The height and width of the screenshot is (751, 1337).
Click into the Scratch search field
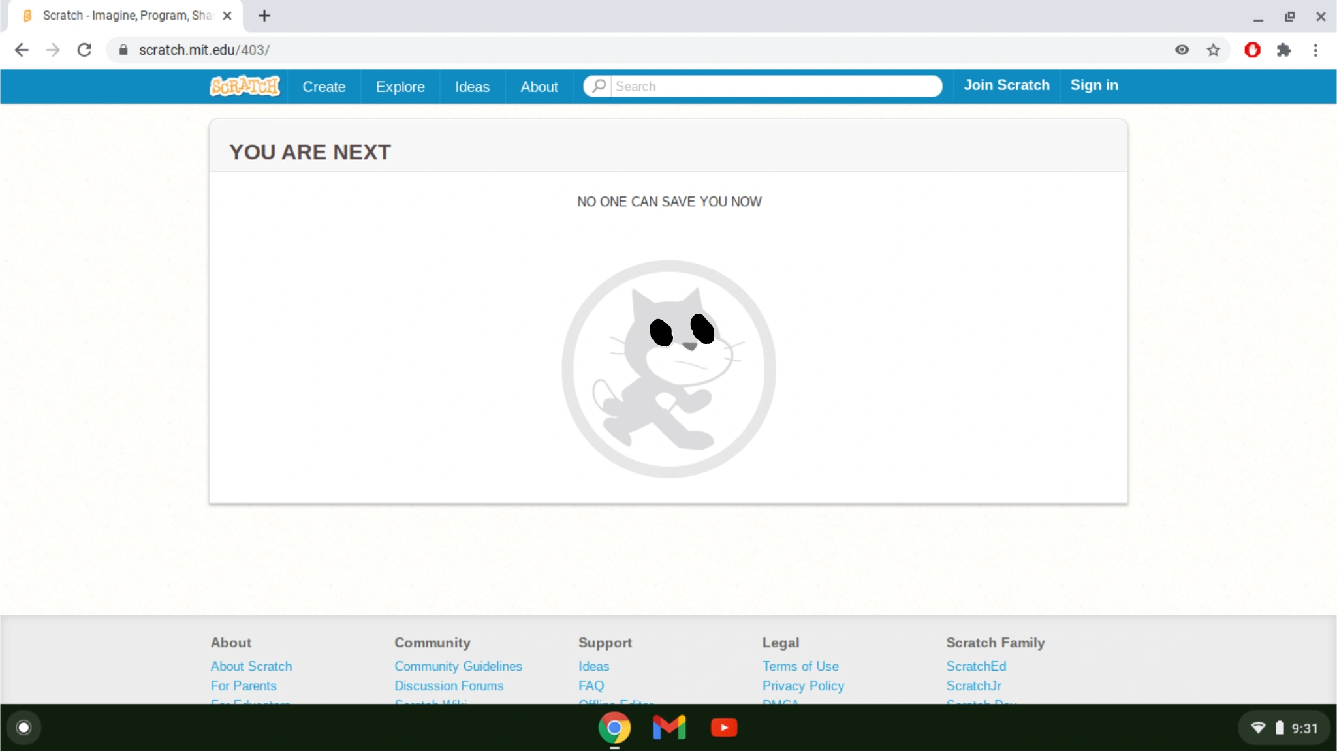coord(774,86)
